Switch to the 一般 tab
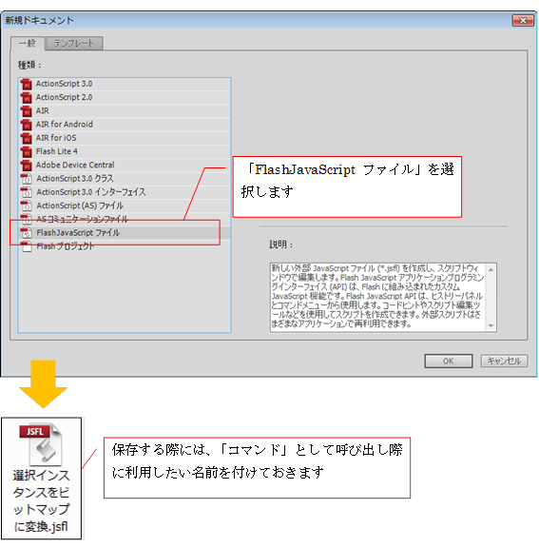 (x=28, y=44)
